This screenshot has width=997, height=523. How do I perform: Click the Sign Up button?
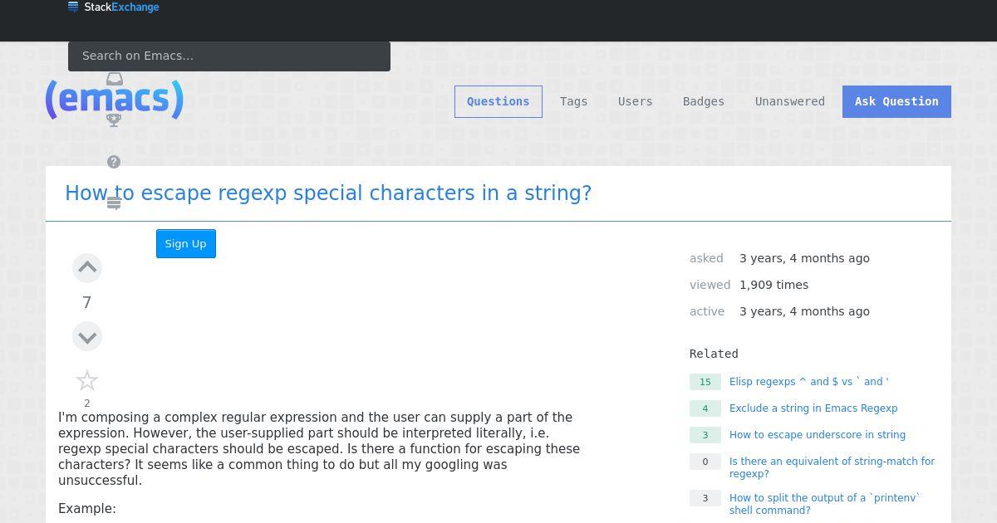click(186, 244)
